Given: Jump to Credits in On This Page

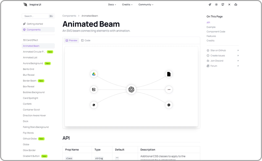Looking at the screenshot, I should click(x=210, y=40).
